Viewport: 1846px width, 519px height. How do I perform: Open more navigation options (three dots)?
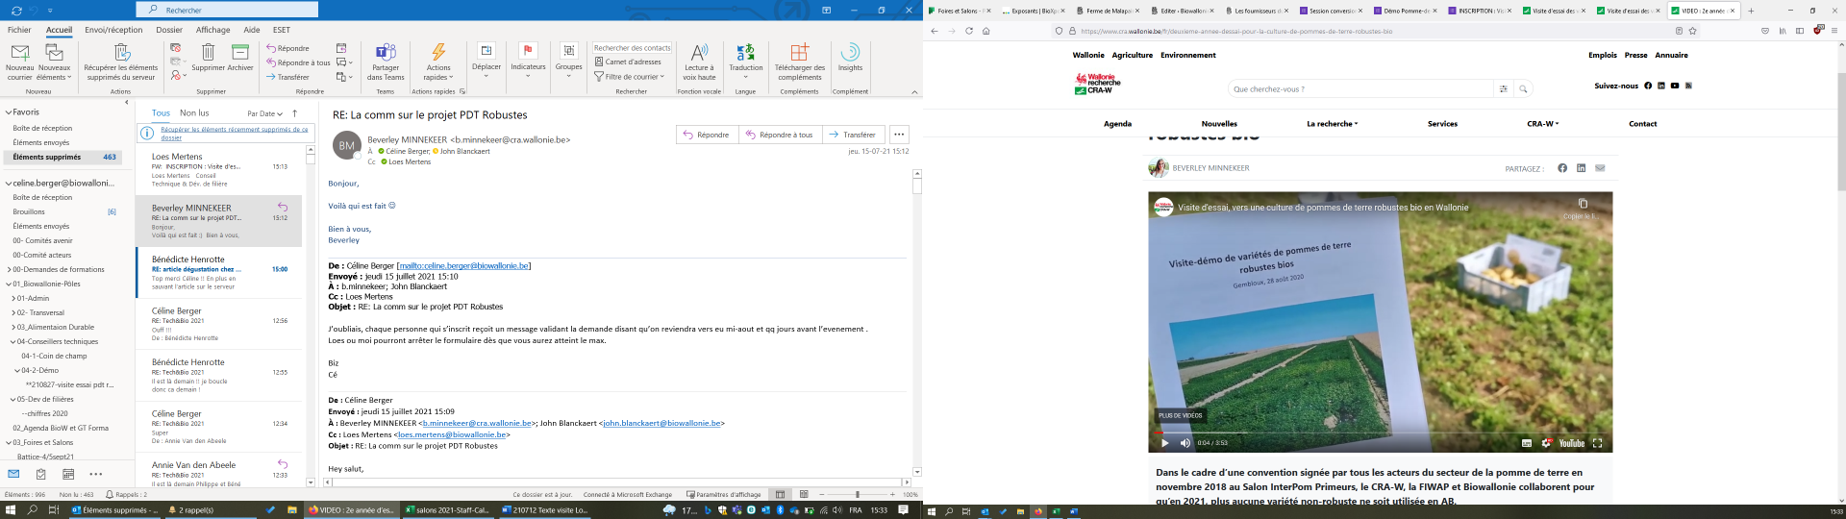click(96, 474)
